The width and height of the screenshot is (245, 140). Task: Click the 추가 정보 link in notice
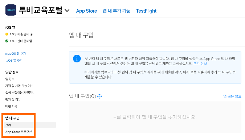point(200,64)
